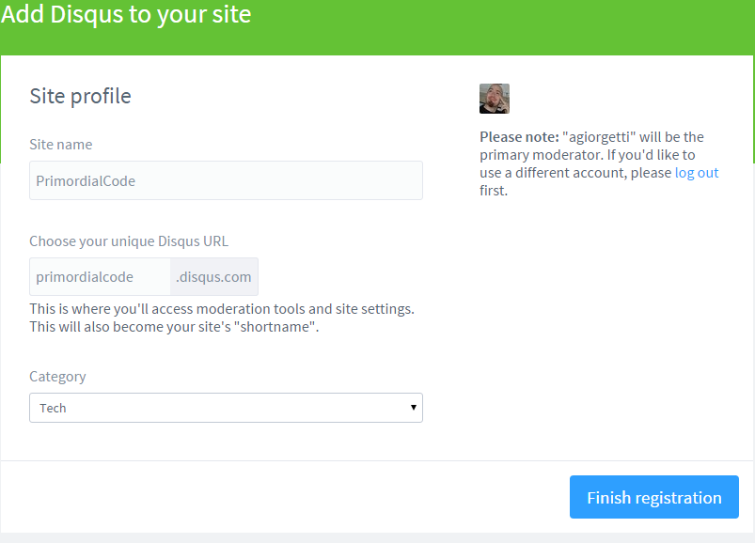Click the Category label

pyautogui.click(x=57, y=376)
